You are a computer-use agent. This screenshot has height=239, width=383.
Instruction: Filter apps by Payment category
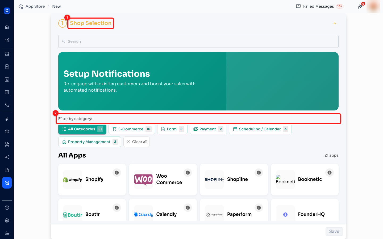208,129
